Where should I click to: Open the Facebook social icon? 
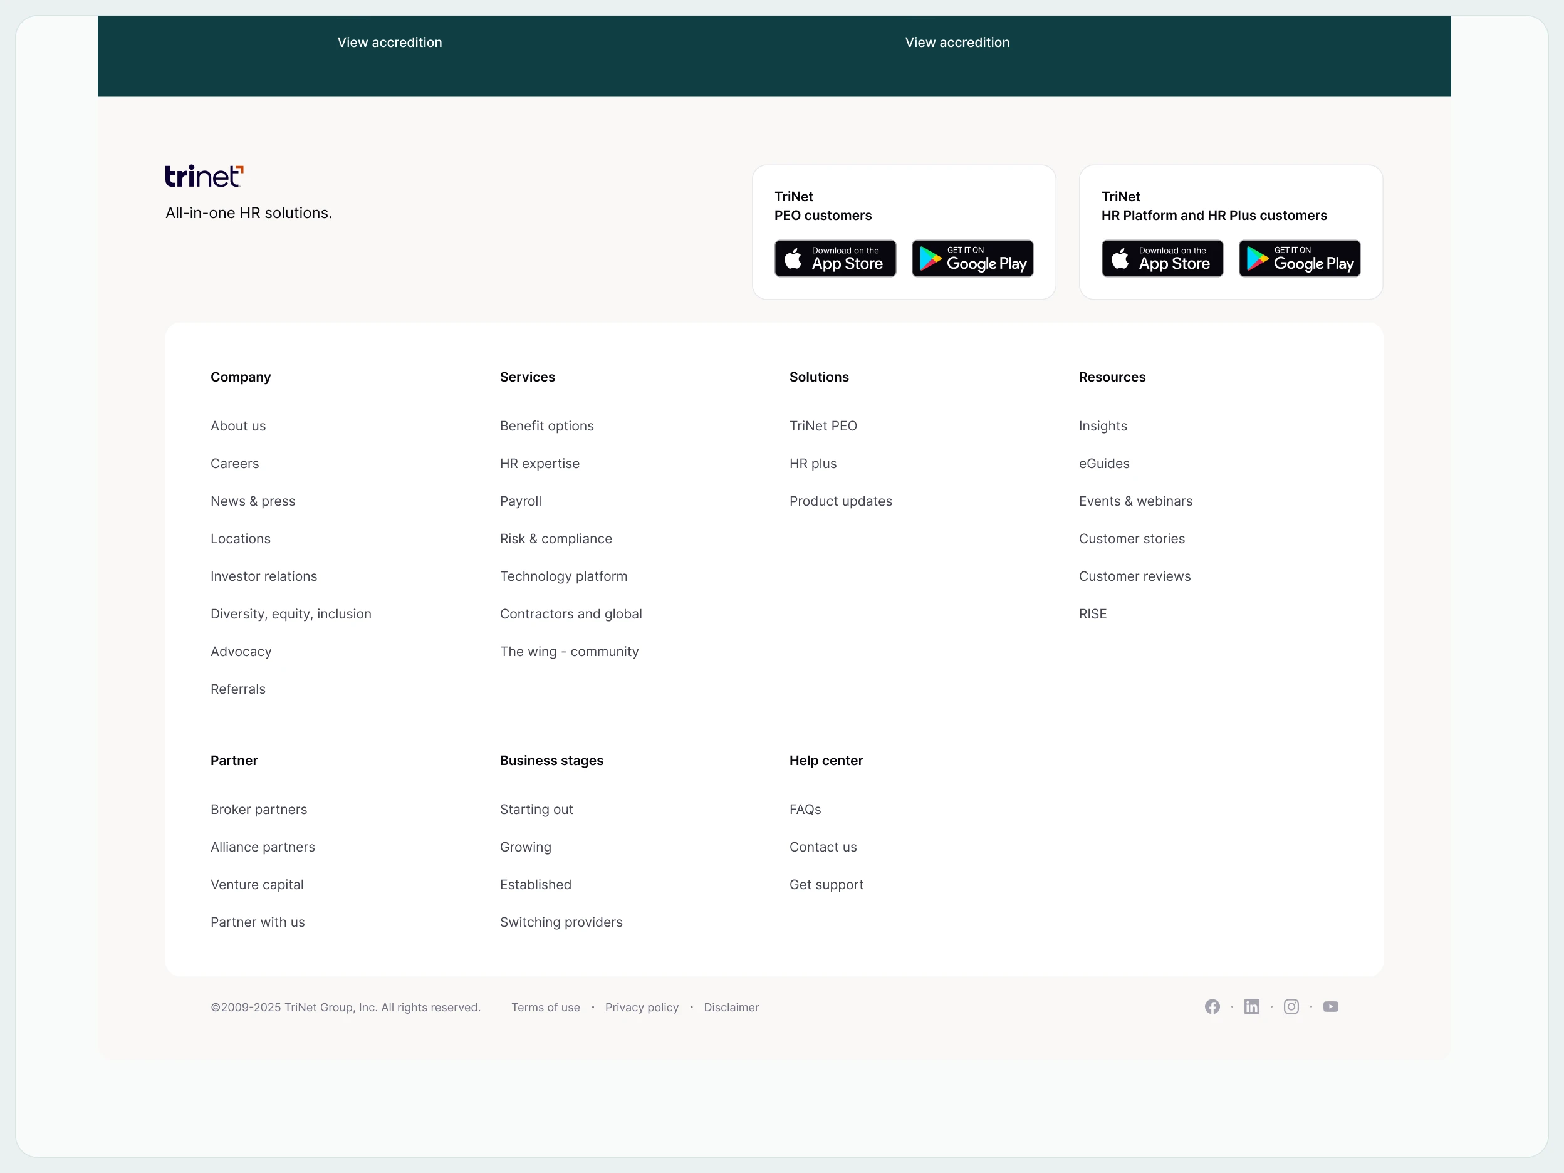1212,1006
